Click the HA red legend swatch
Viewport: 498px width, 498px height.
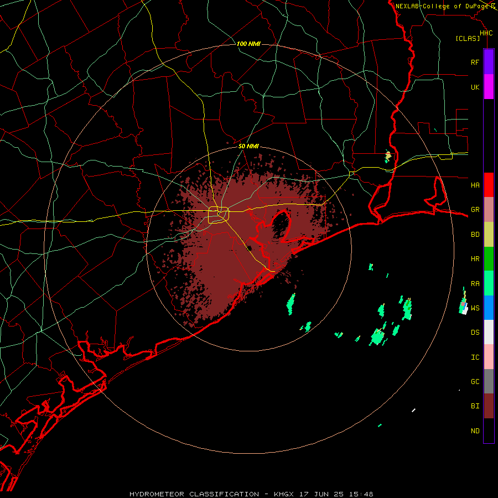pos(489,185)
